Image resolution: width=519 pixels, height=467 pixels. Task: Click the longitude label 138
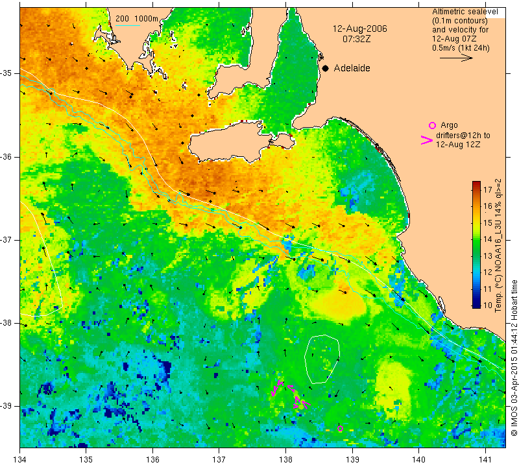click(285, 460)
